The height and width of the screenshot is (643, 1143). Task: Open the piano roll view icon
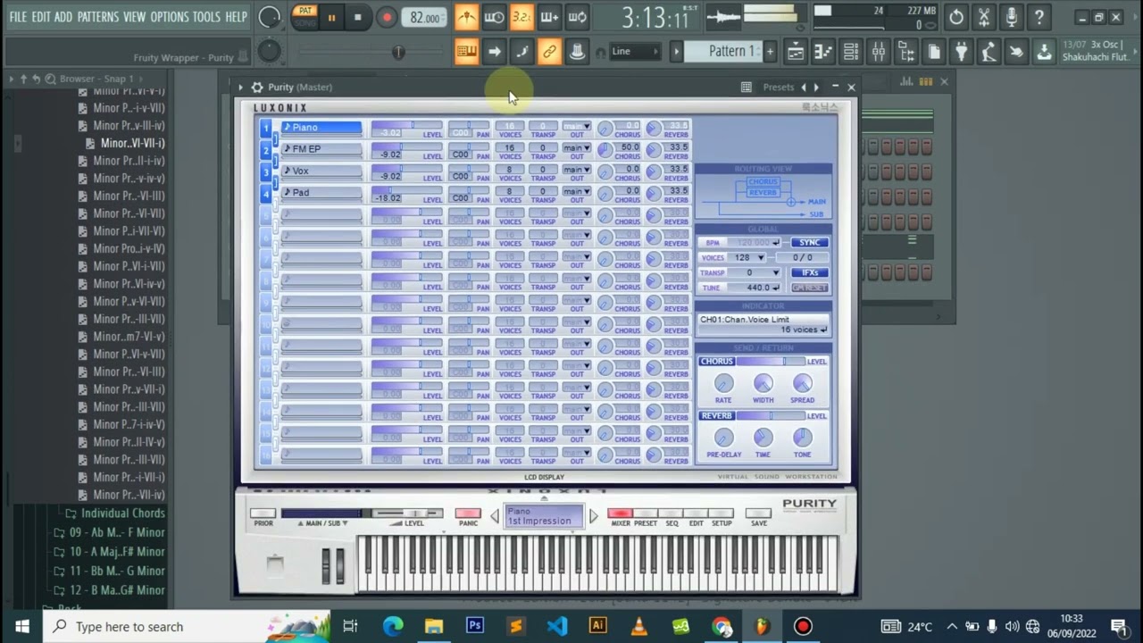[x=822, y=52]
